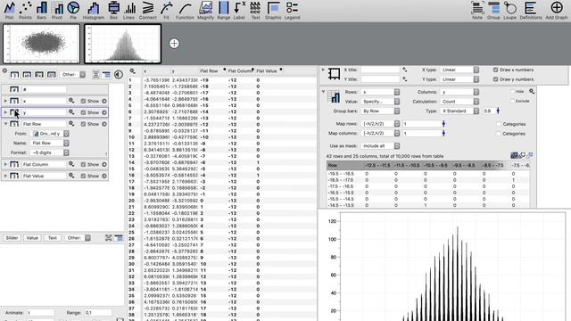Click the Slider button in variables panel
The image size is (571, 321).
point(12,238)
